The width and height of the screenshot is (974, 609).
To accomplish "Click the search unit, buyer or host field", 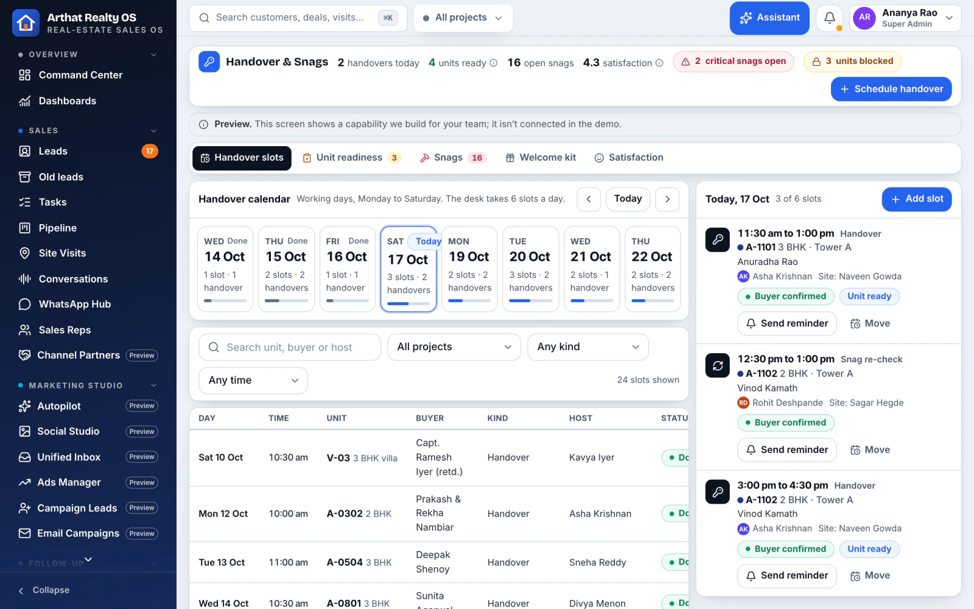I will (290, 347).
